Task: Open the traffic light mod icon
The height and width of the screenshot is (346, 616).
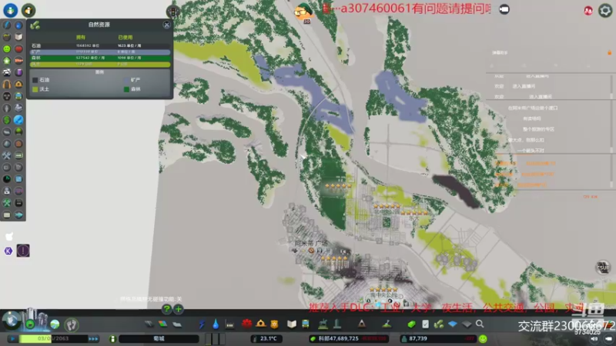Action: click(172, 12)
